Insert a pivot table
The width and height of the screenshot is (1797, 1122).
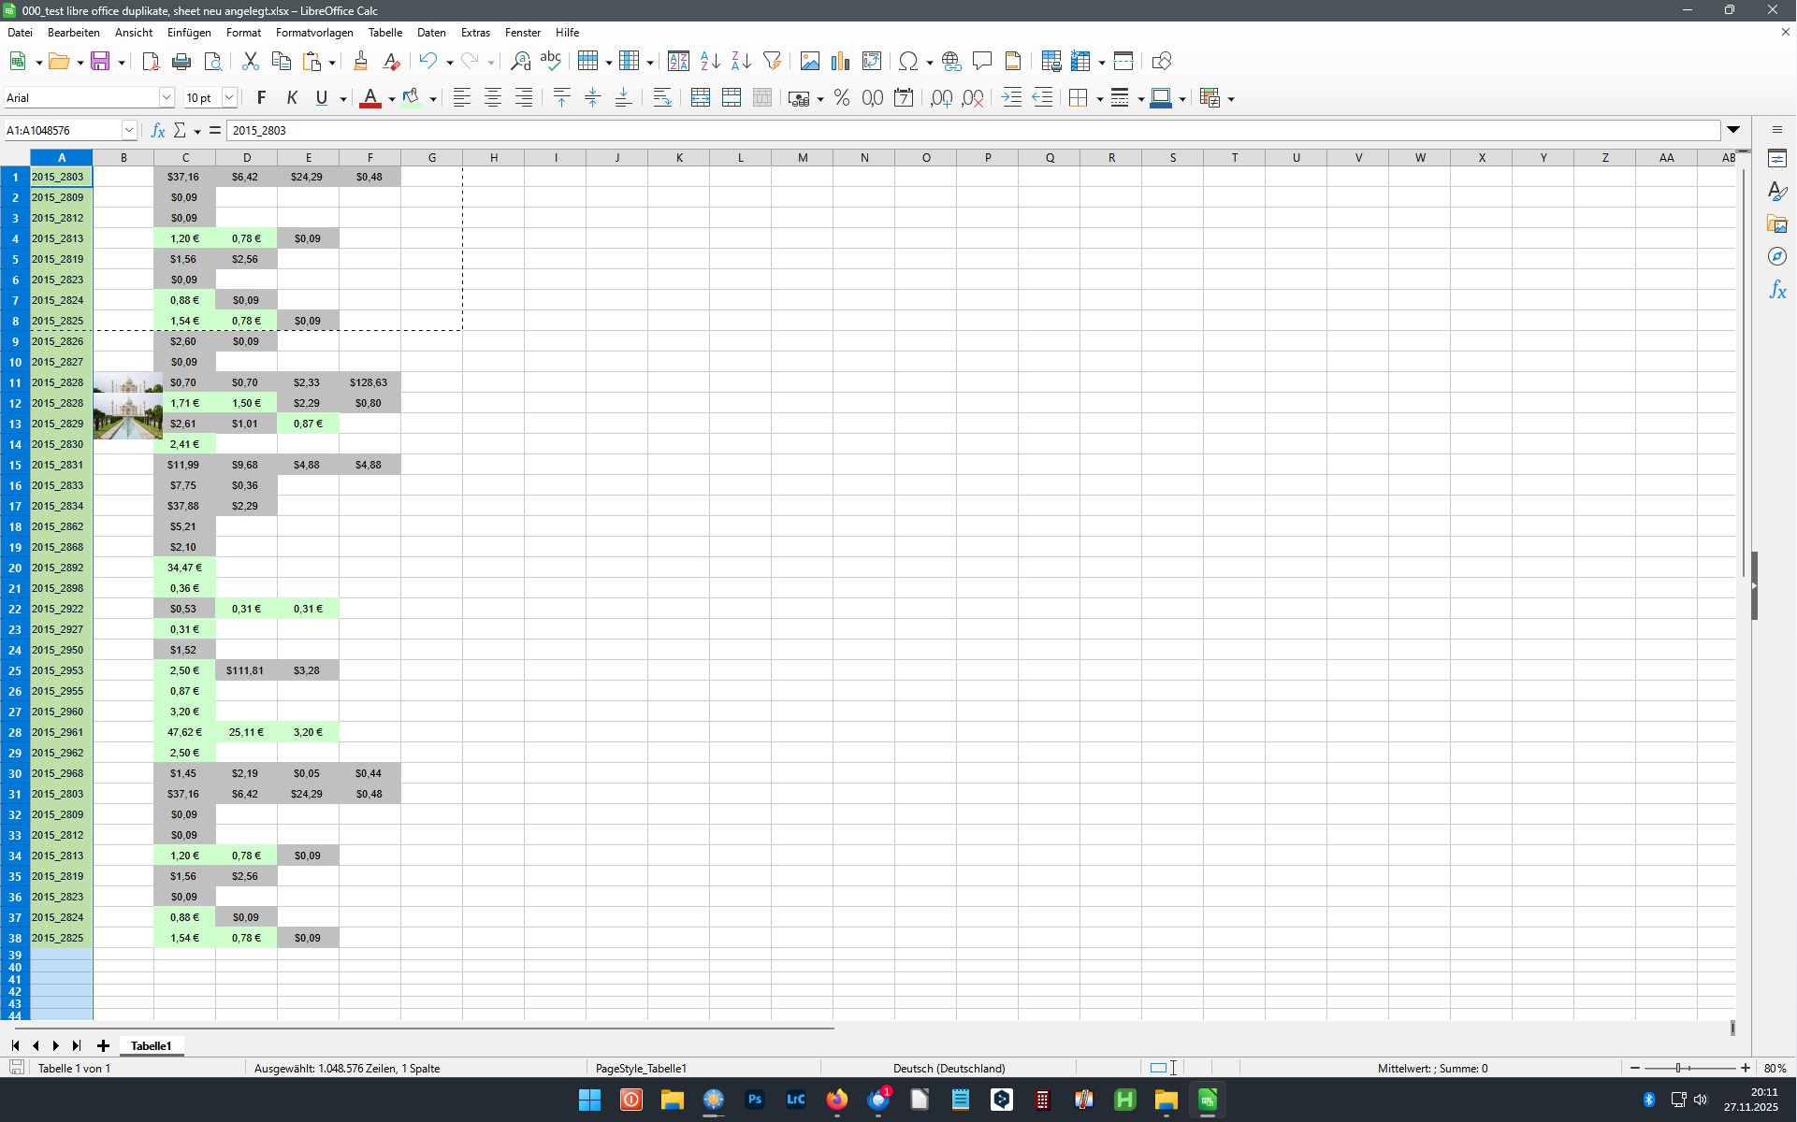(871, 61)
